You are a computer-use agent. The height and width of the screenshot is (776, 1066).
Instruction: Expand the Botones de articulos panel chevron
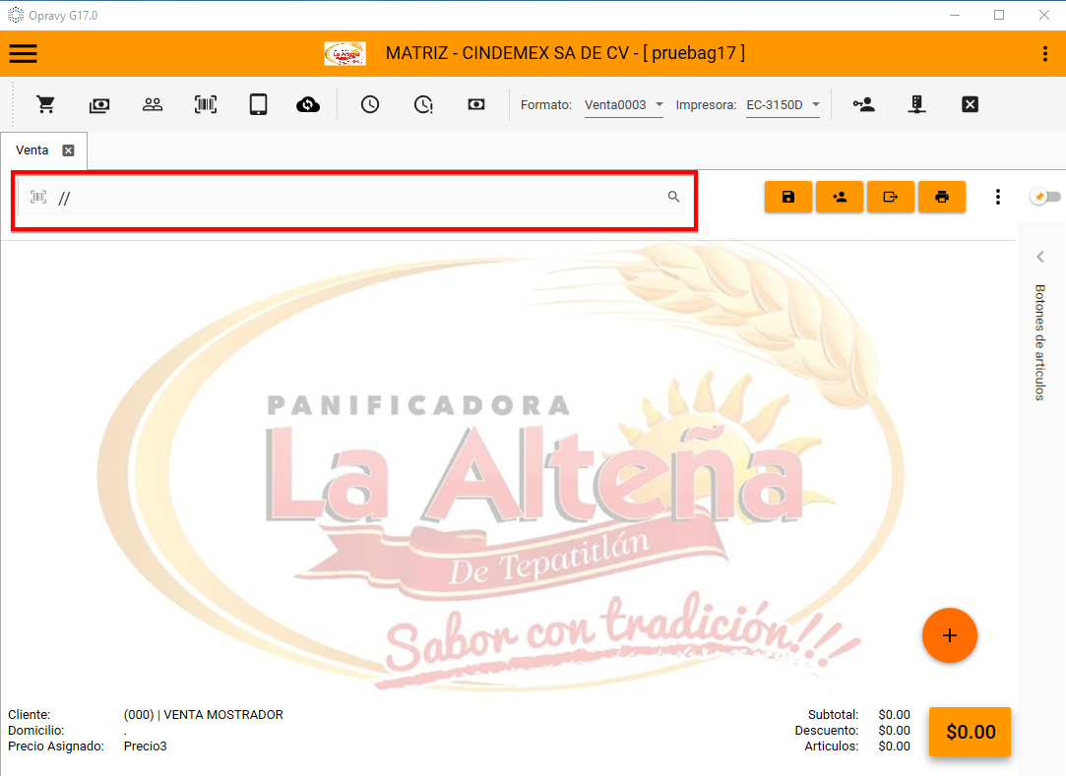1040,257
